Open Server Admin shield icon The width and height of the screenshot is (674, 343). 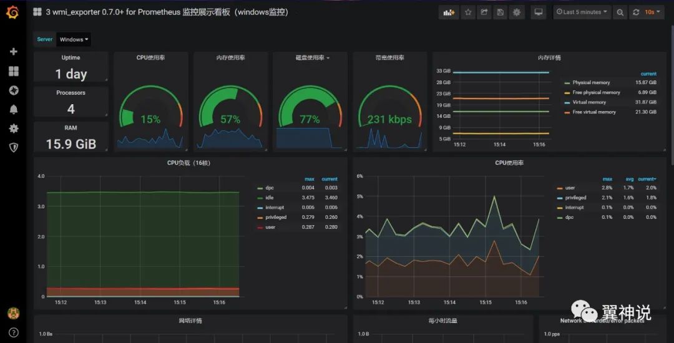point(13,148)
